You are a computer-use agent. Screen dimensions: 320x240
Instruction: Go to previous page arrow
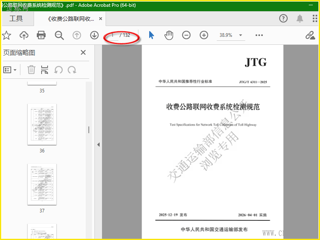tap(77, 35)
